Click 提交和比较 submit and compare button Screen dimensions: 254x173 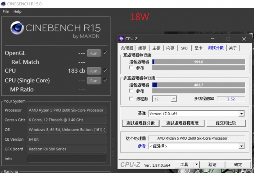point(226,123)
